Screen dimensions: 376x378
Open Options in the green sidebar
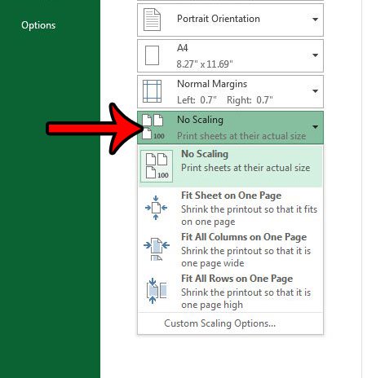tap(38, 25)
